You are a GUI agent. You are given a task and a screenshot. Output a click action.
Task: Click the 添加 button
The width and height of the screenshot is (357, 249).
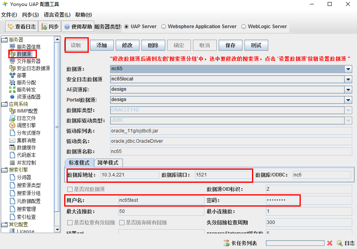[101, 45]
